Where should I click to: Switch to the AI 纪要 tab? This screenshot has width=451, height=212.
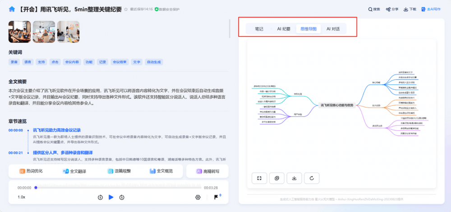[284, 29]
